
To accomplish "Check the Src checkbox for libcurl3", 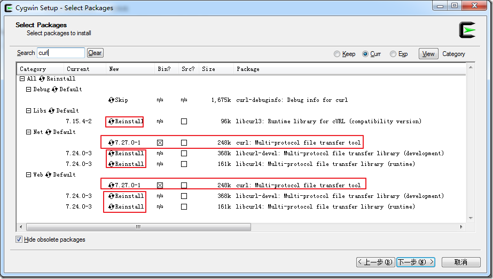I will pos(184,121).
